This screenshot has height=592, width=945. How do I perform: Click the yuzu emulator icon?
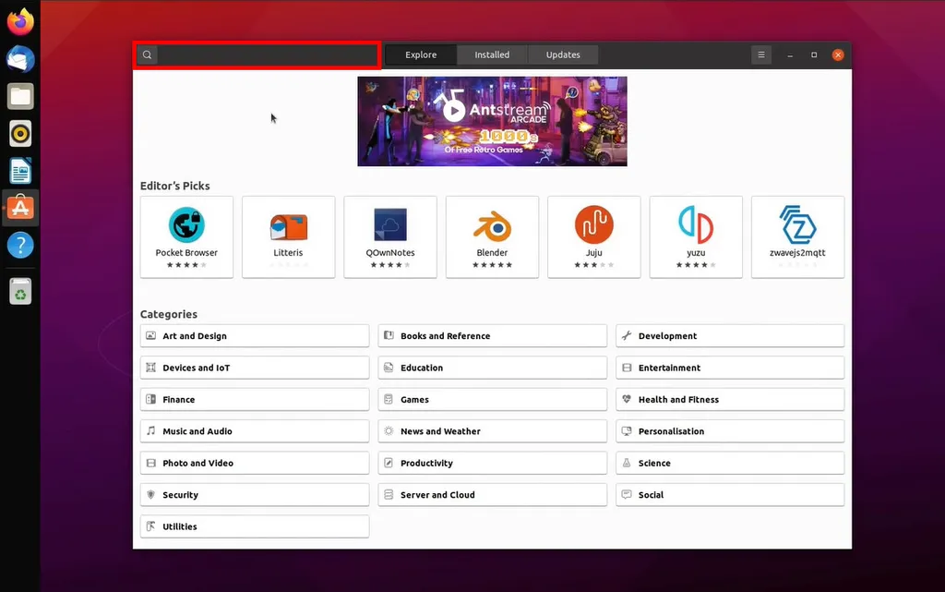[695, 225]
